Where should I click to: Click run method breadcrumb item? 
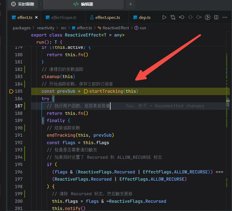click(140, 28)
